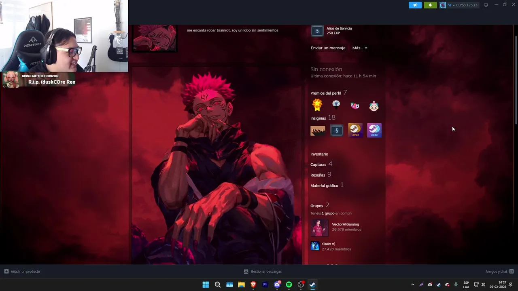Read the 'Sin conexión' status text
Viewport: 518px width, 291px height.
pos(326,69)
